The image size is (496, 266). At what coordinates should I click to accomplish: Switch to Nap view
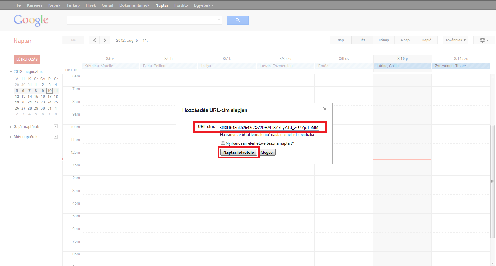tap(341, 40)
